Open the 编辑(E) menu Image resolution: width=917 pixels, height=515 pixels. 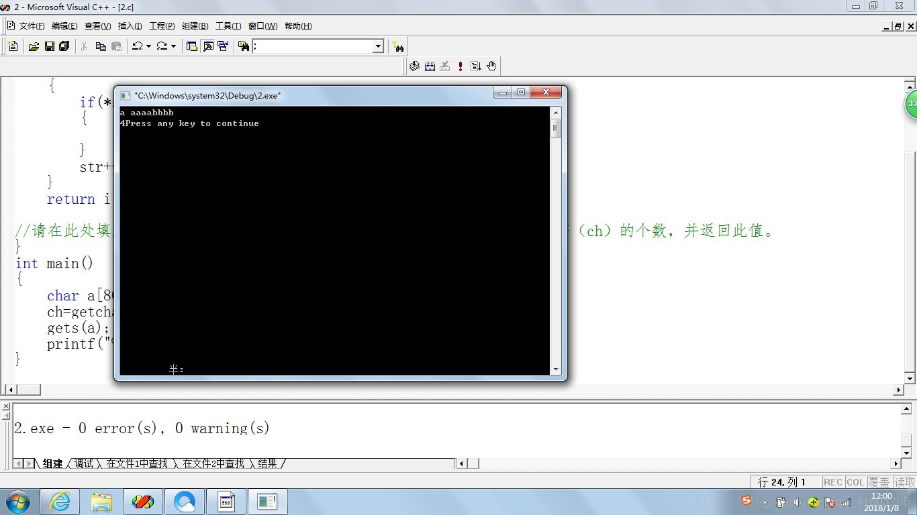click(x=64, y=26)
